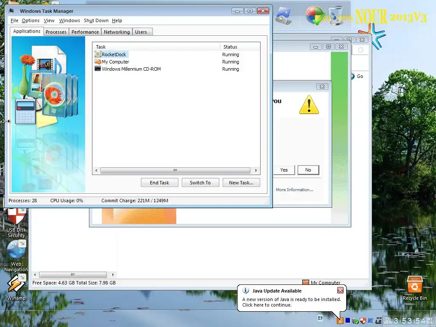436x327 pixels.
Task: Click the My Computer task icon
Action: 98,61
